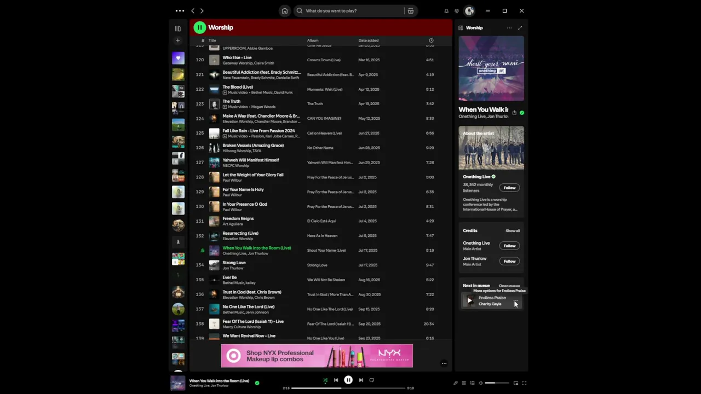This screenshot has height=394, width=701.
Task: Pause the Worship playlist with green button
Action: [x=199, y=27]
